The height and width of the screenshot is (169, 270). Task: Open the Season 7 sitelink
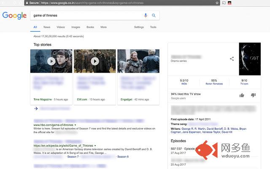pos(73,157)
